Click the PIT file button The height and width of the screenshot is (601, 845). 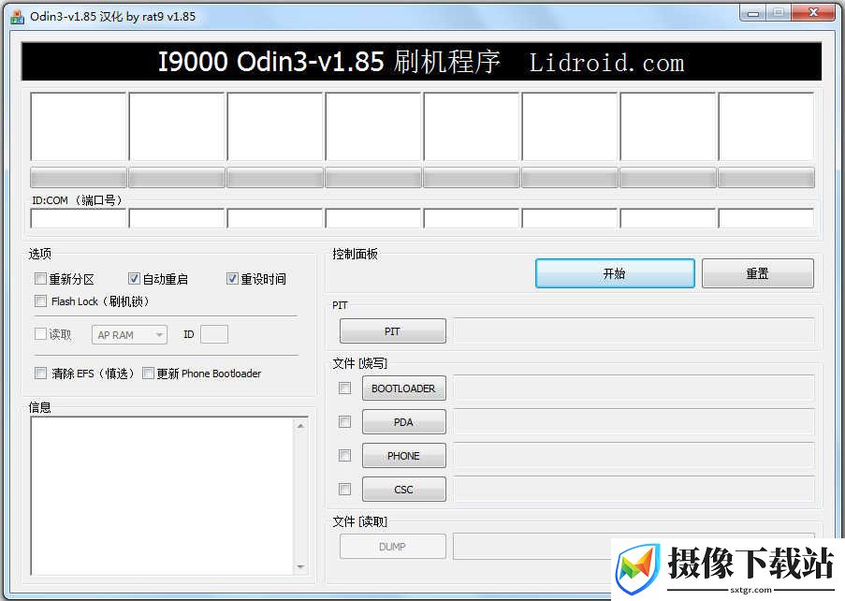[x=393, y=331]
